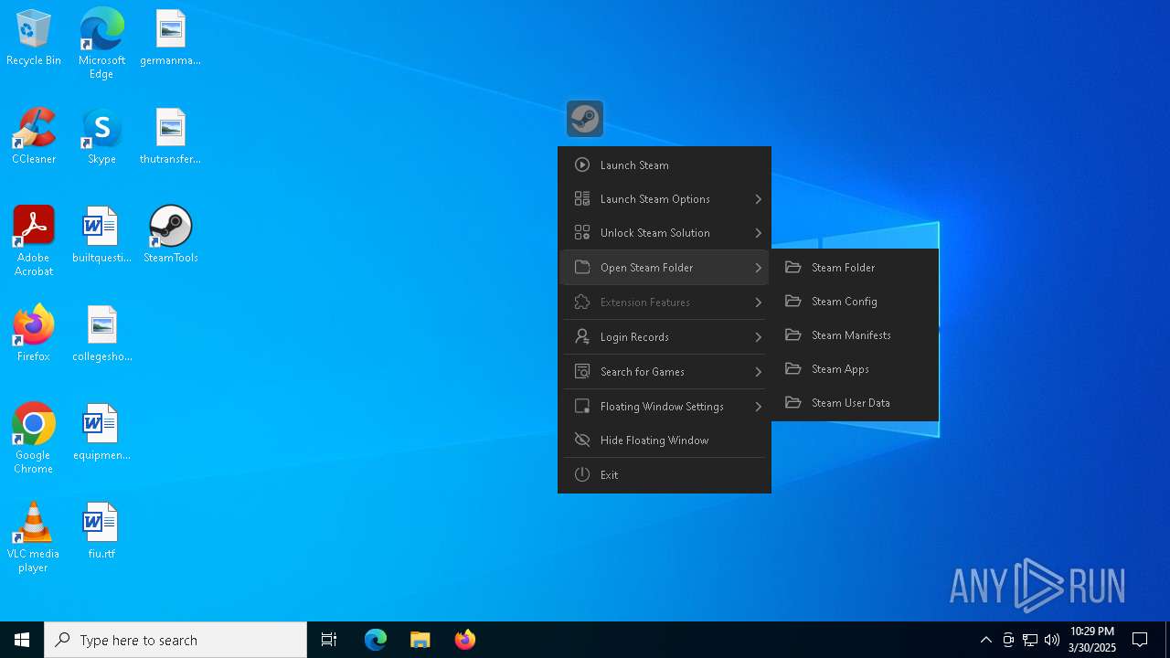
Task: Open the Login Records submenu
Action: 665,337
